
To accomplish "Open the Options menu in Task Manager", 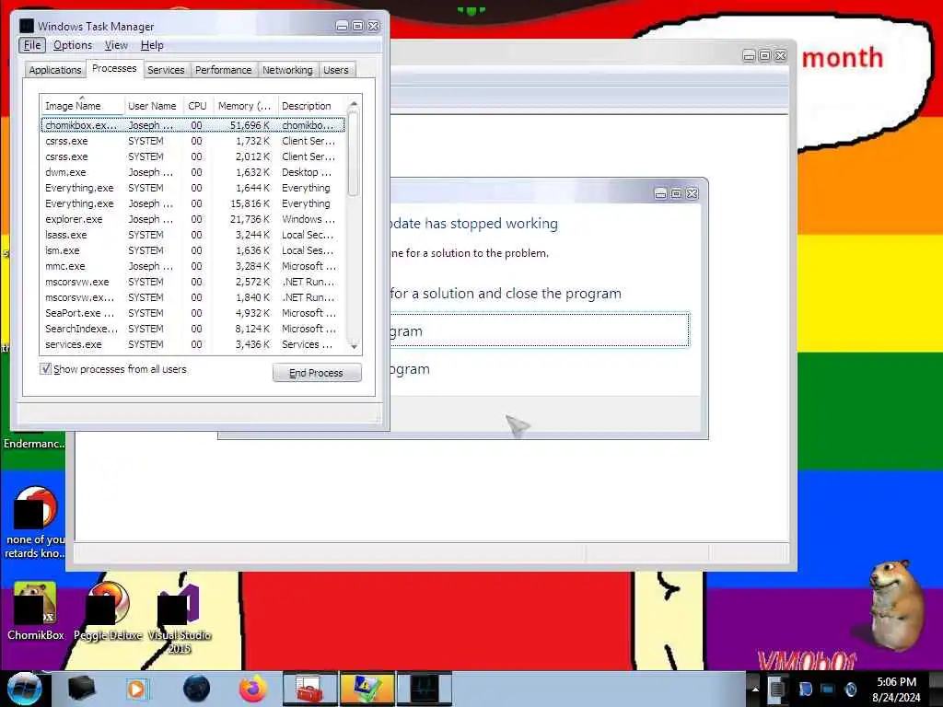I will (x=73, y=45).
